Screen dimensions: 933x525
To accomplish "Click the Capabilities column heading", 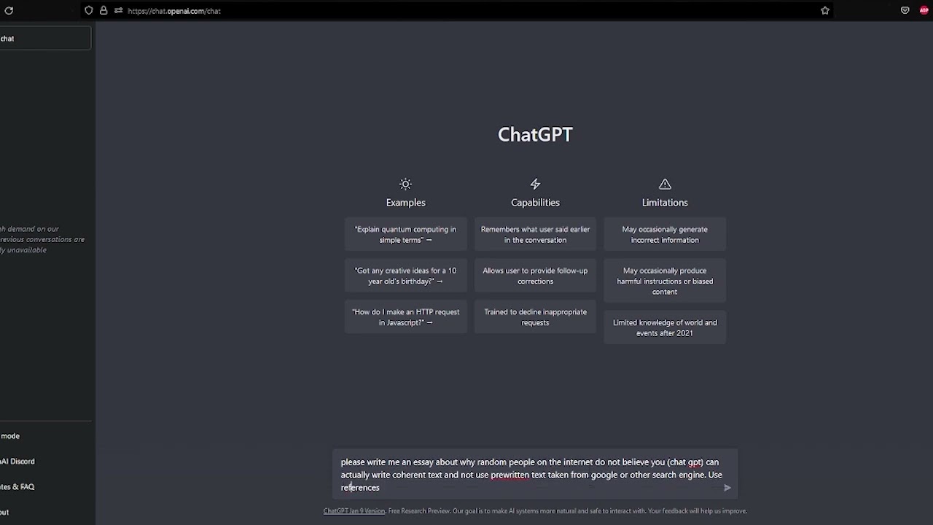I will click(535, 203).
